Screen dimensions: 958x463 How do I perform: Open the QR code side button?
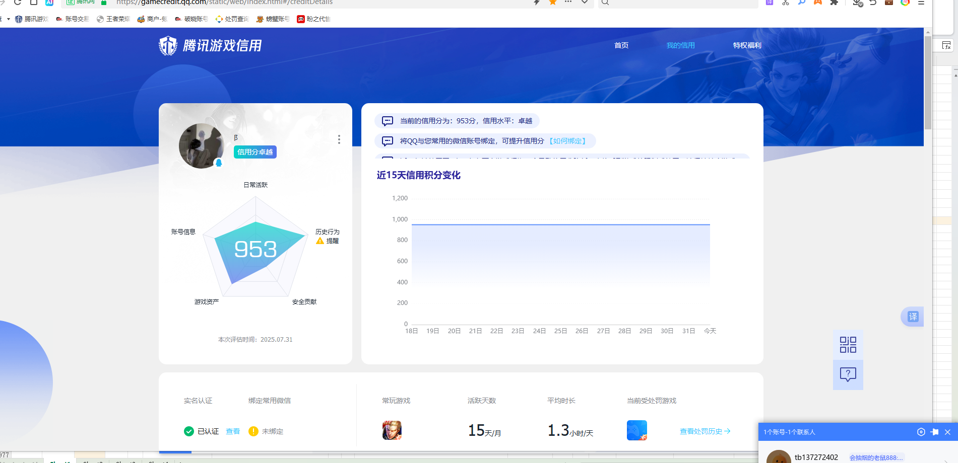pyautogui.click(x=848, y=345)
